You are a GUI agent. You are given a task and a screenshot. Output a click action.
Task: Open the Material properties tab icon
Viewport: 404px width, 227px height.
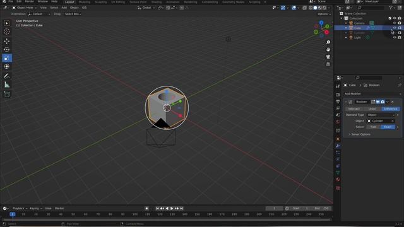pyautogui.click(x=338, y=179)
